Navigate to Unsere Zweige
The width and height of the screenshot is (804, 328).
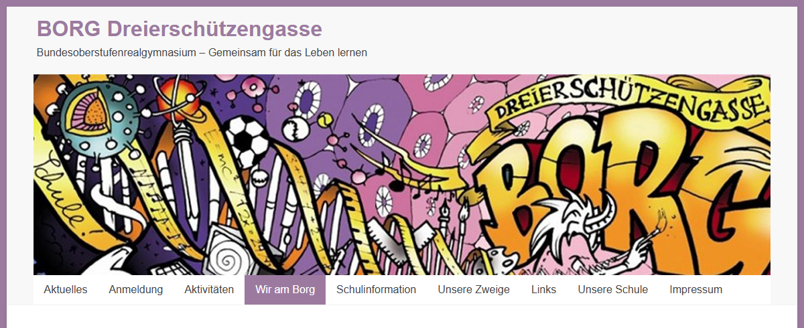pos(474,290)
